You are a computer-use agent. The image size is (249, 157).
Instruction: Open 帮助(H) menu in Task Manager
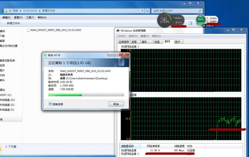(x=156, y=36)
